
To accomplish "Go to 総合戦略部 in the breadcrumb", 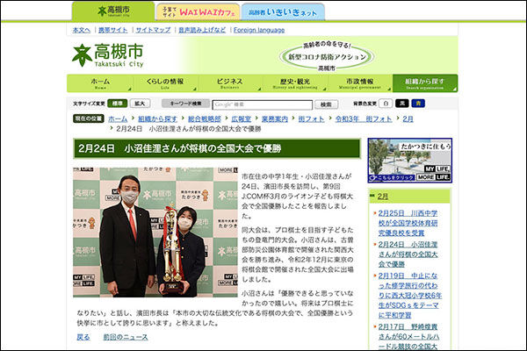I will [205, 119].
